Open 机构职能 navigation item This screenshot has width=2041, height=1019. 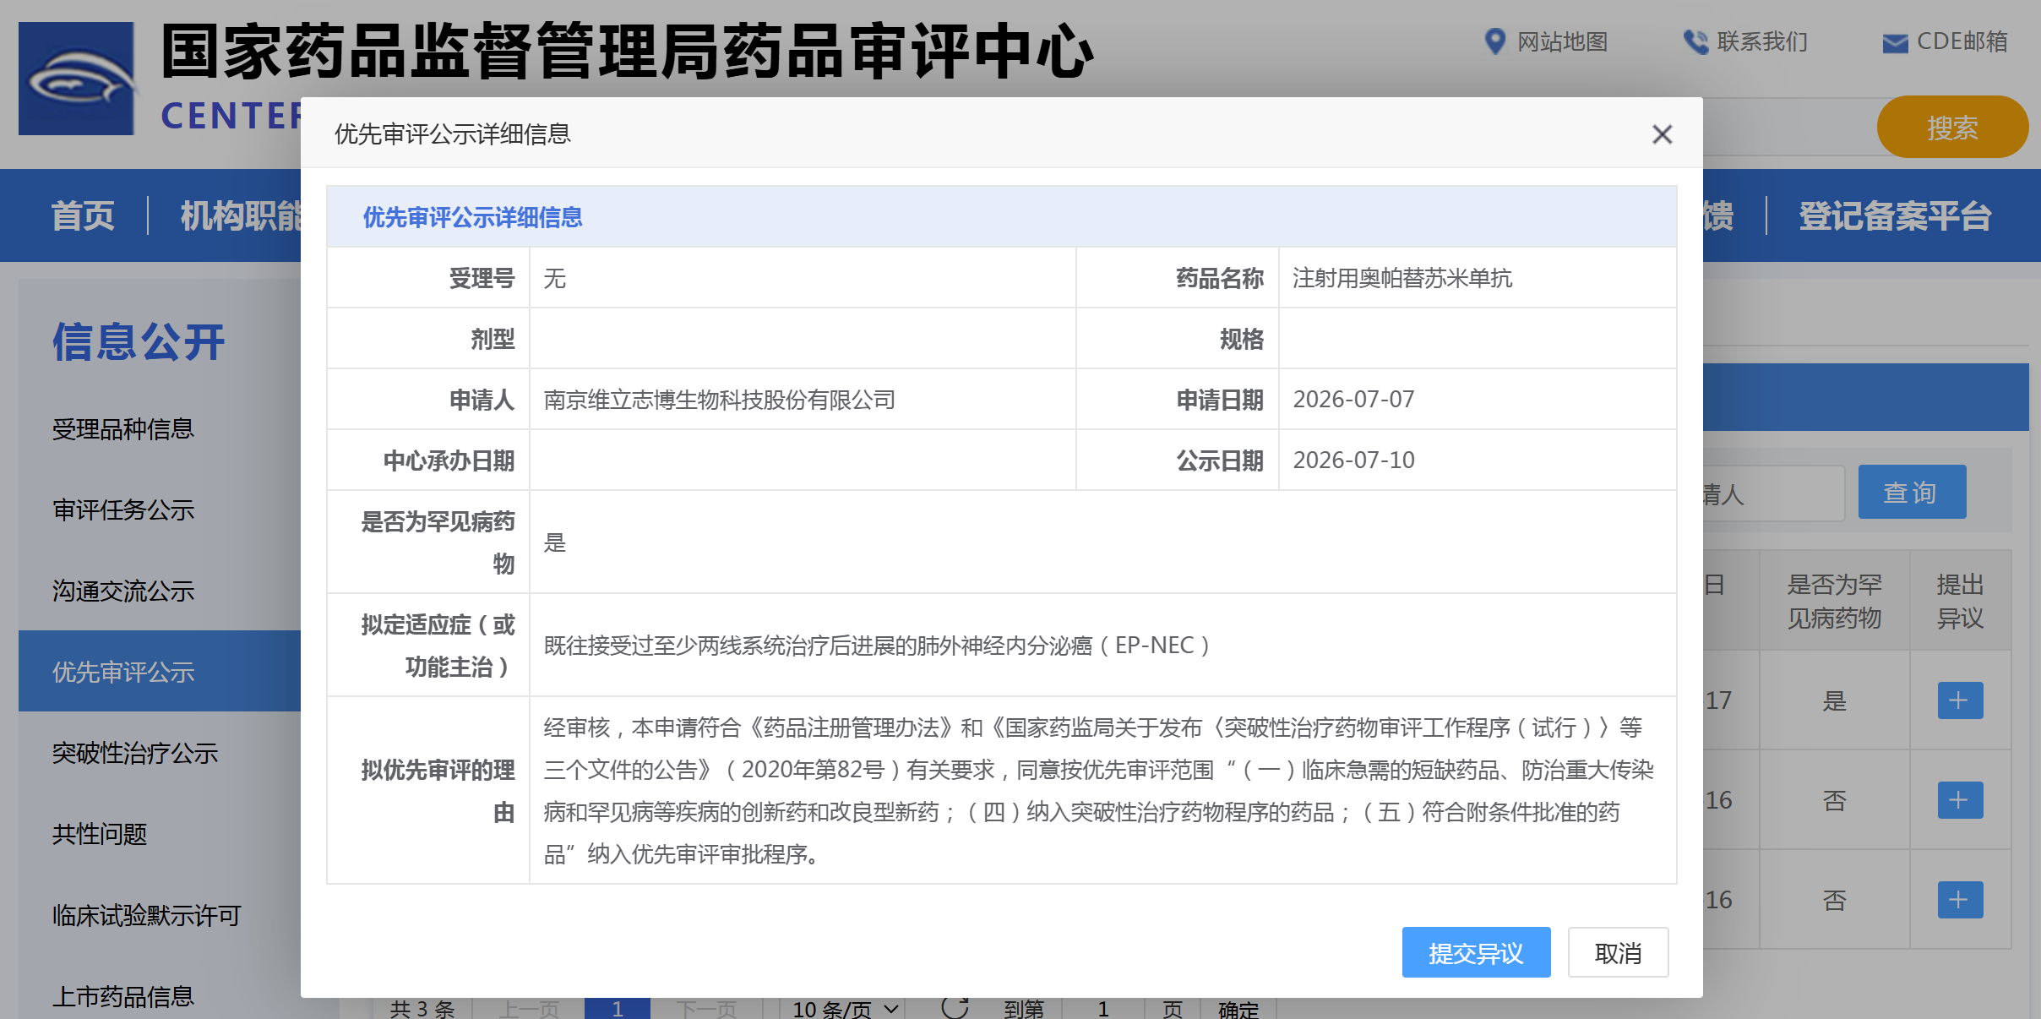click(241, 215)
